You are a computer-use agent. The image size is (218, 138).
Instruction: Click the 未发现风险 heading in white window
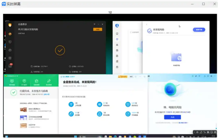coord(158,29)
